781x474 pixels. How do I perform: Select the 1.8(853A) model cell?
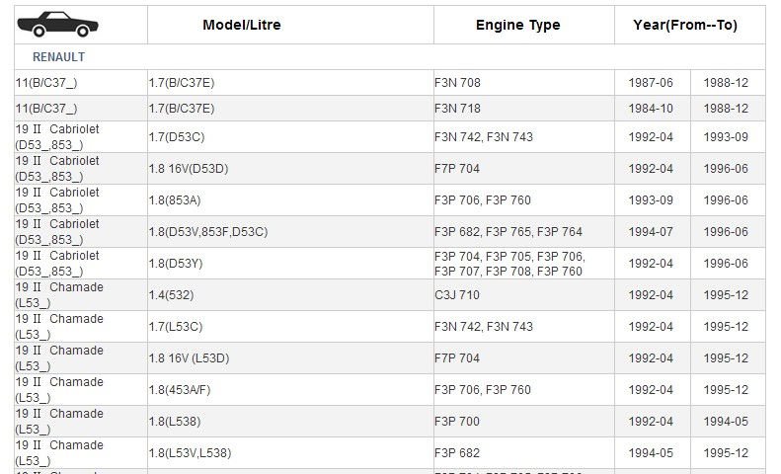point(177,200)
